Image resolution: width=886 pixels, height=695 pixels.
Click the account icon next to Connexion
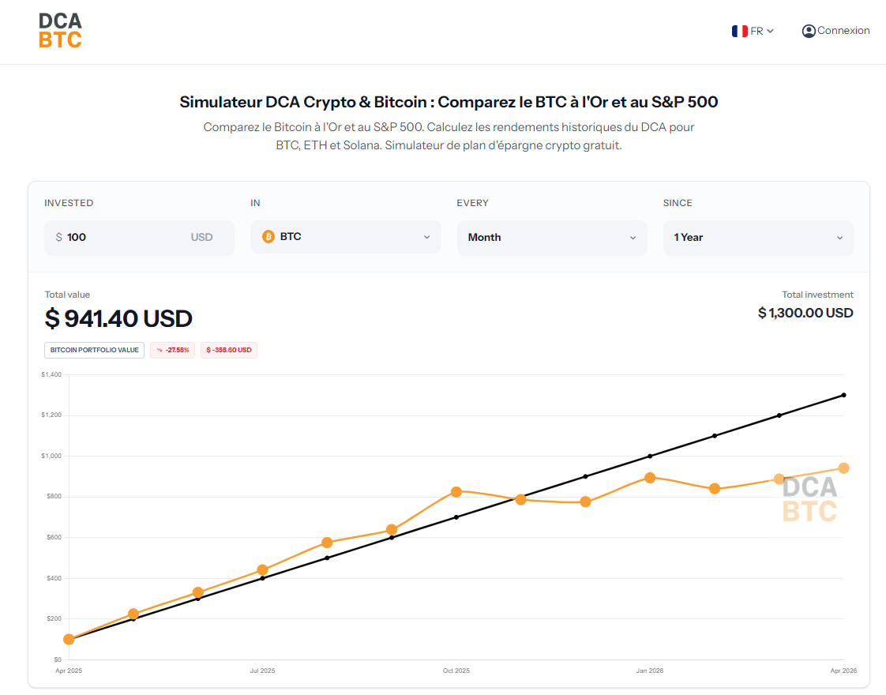pyautogui.click(x=808, y=31)
